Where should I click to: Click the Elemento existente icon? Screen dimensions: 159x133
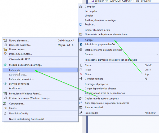point(5,45)
